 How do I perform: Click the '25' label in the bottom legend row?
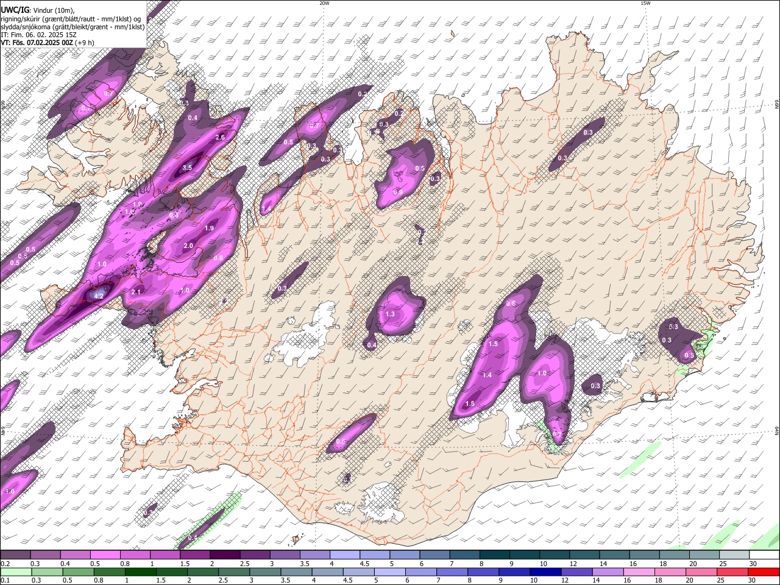click(x=720, y=581)
